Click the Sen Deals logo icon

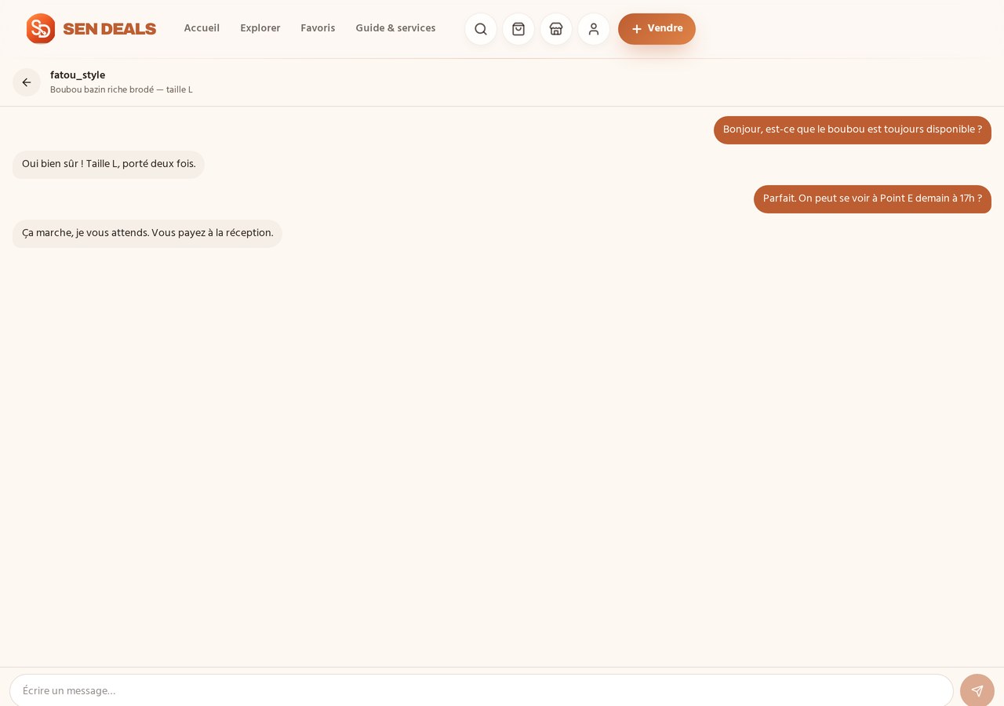41,29
